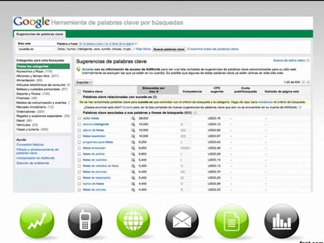The height and width of the screenshot is (243, 324).
Task: Click the black open envelope icon
Action: pos(182,221)
